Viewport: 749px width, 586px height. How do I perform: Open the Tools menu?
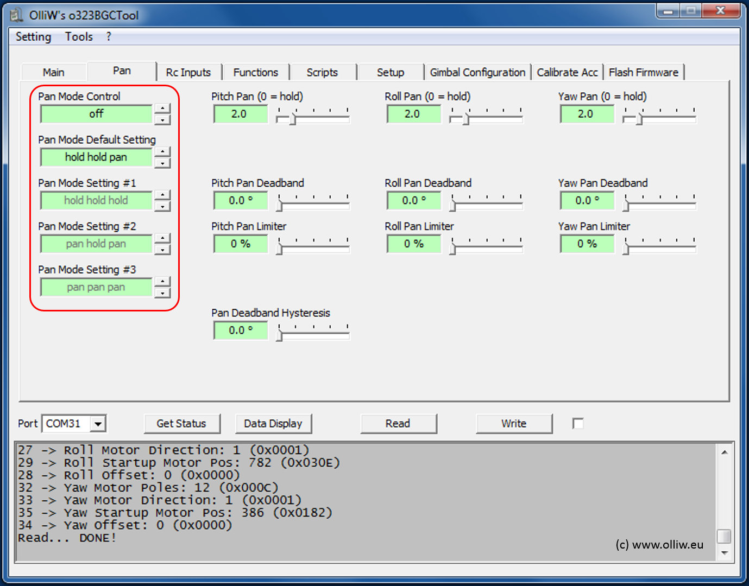79,37
